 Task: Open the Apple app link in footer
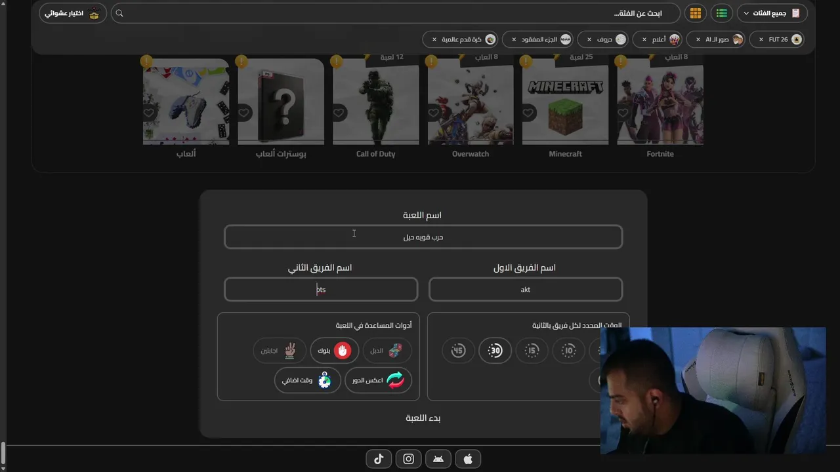pos(468,459)
